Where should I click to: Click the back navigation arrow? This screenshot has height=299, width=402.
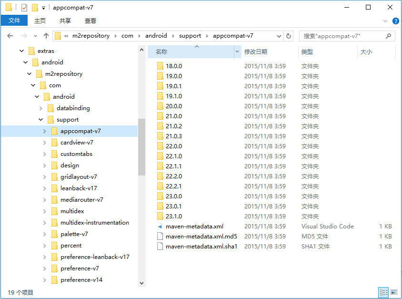(10, 35)
